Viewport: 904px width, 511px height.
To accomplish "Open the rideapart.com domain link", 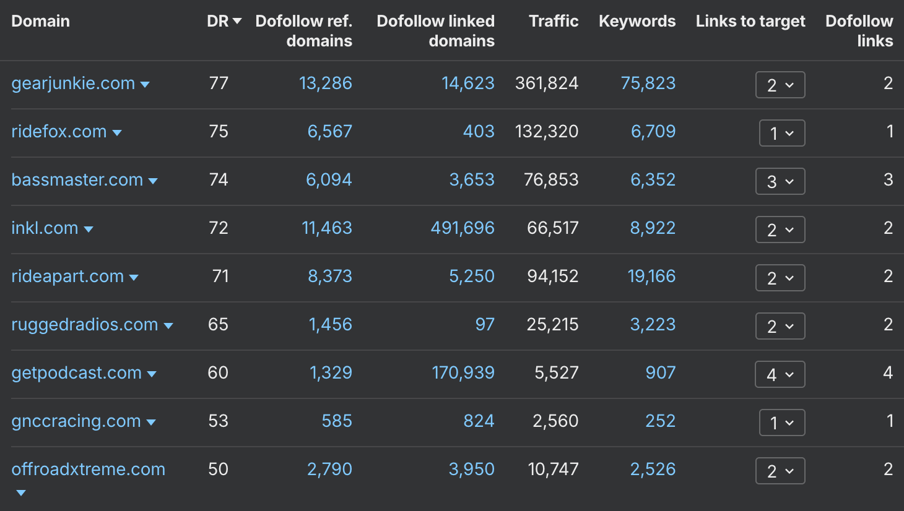I will [x=67, y=277].
